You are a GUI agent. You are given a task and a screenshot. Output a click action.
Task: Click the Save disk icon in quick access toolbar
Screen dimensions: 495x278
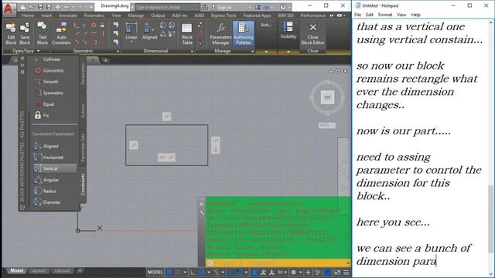pyautogui.click(x=40, y=7)
